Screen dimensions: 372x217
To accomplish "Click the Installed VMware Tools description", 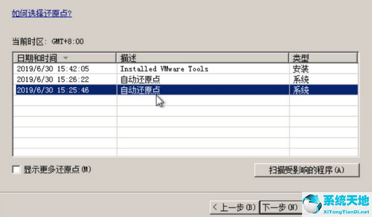I will pos(164,69).
